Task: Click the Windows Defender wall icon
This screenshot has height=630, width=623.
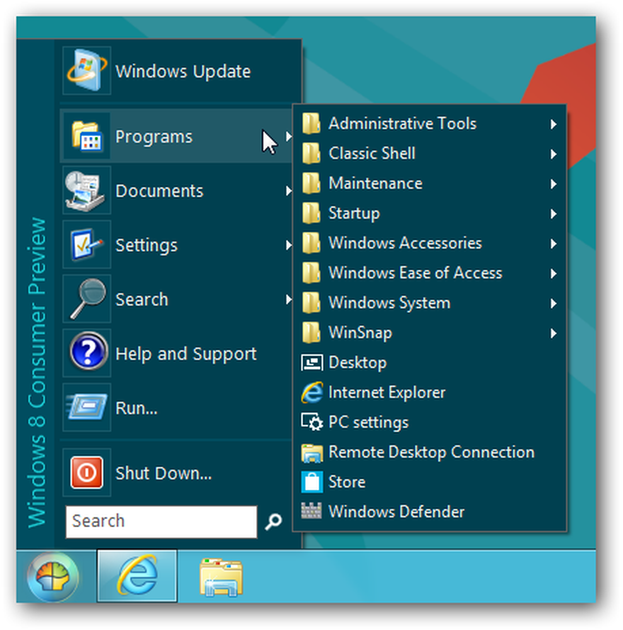Action: 311,511
